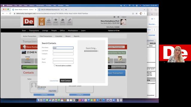Open the inbox icon in header
191x107 pixels.
(49, 21)
